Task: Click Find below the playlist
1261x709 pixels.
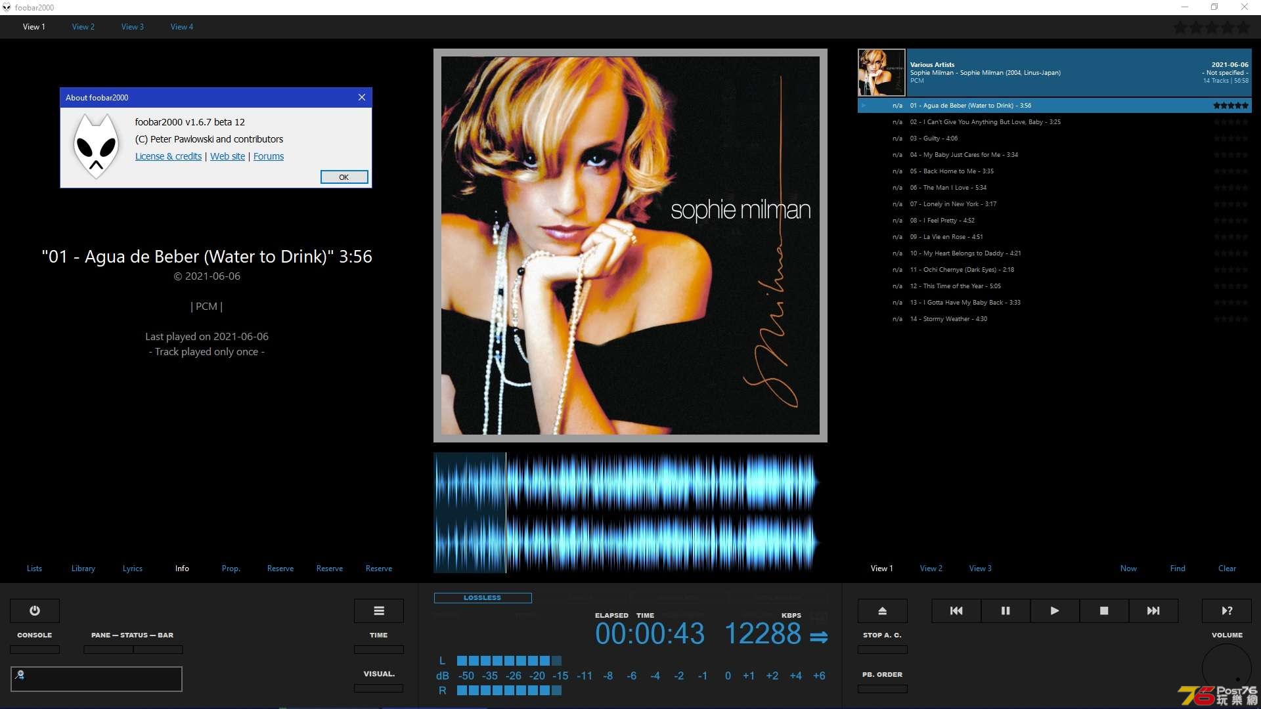Action: coord(1178,569)
